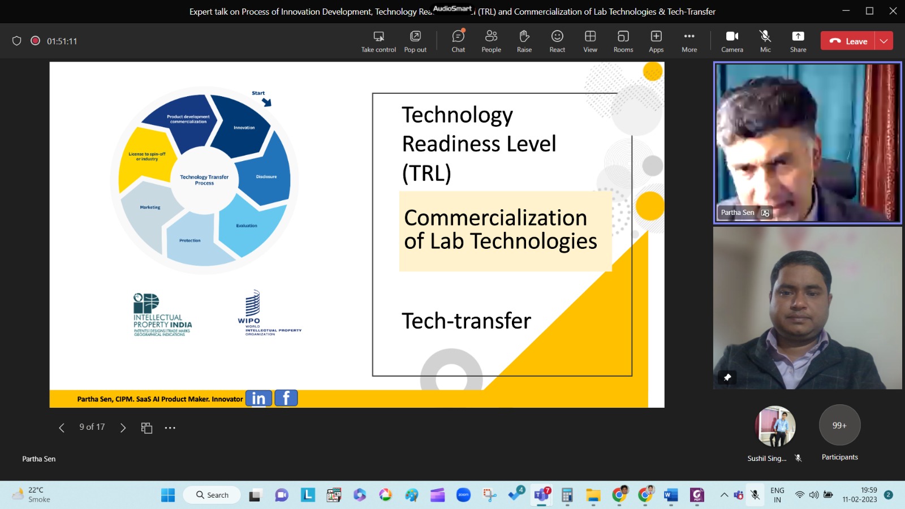Raise your hand in meeting
Viewport: 905px width, 509px height.
[x=524, y=41]
